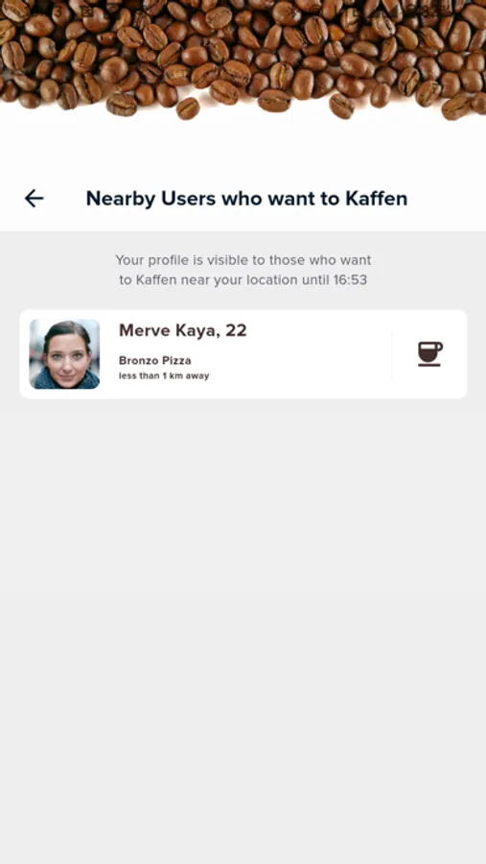Image resolution: width=486 pixels, height=864 pixels.
Task: Tap the age 22 next to Merve Kaya
Action: point(236,330)
